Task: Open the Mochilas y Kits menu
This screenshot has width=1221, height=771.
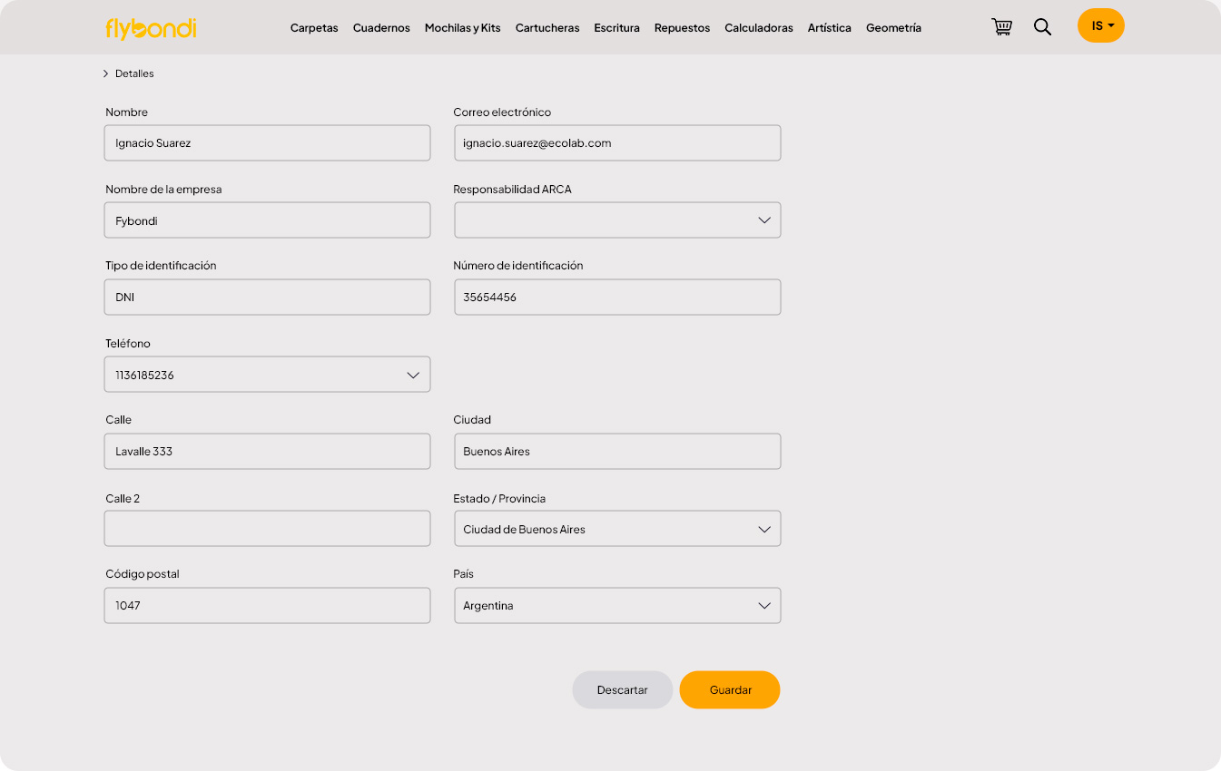Action: coord(462,28)
